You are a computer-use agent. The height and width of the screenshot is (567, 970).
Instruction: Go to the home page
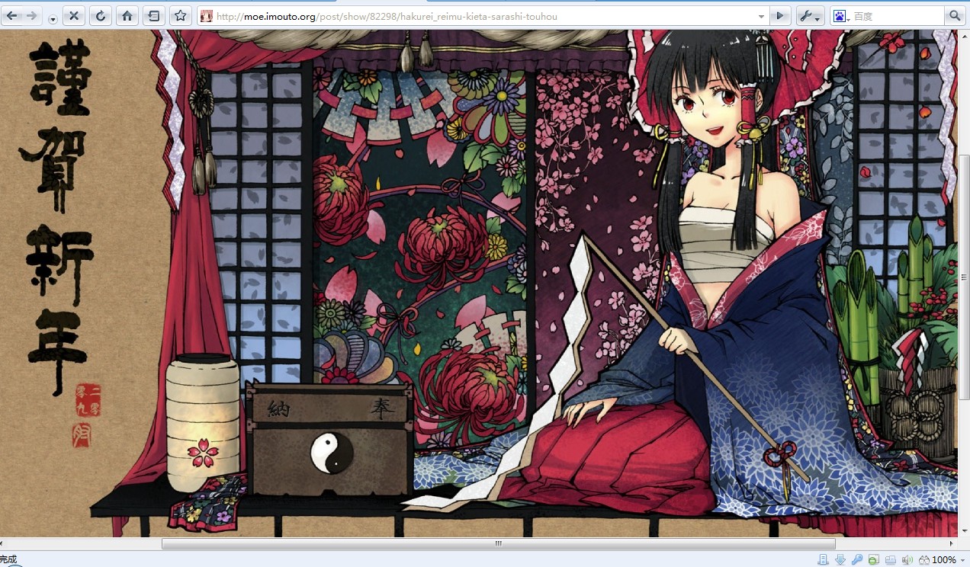(127, 16)
